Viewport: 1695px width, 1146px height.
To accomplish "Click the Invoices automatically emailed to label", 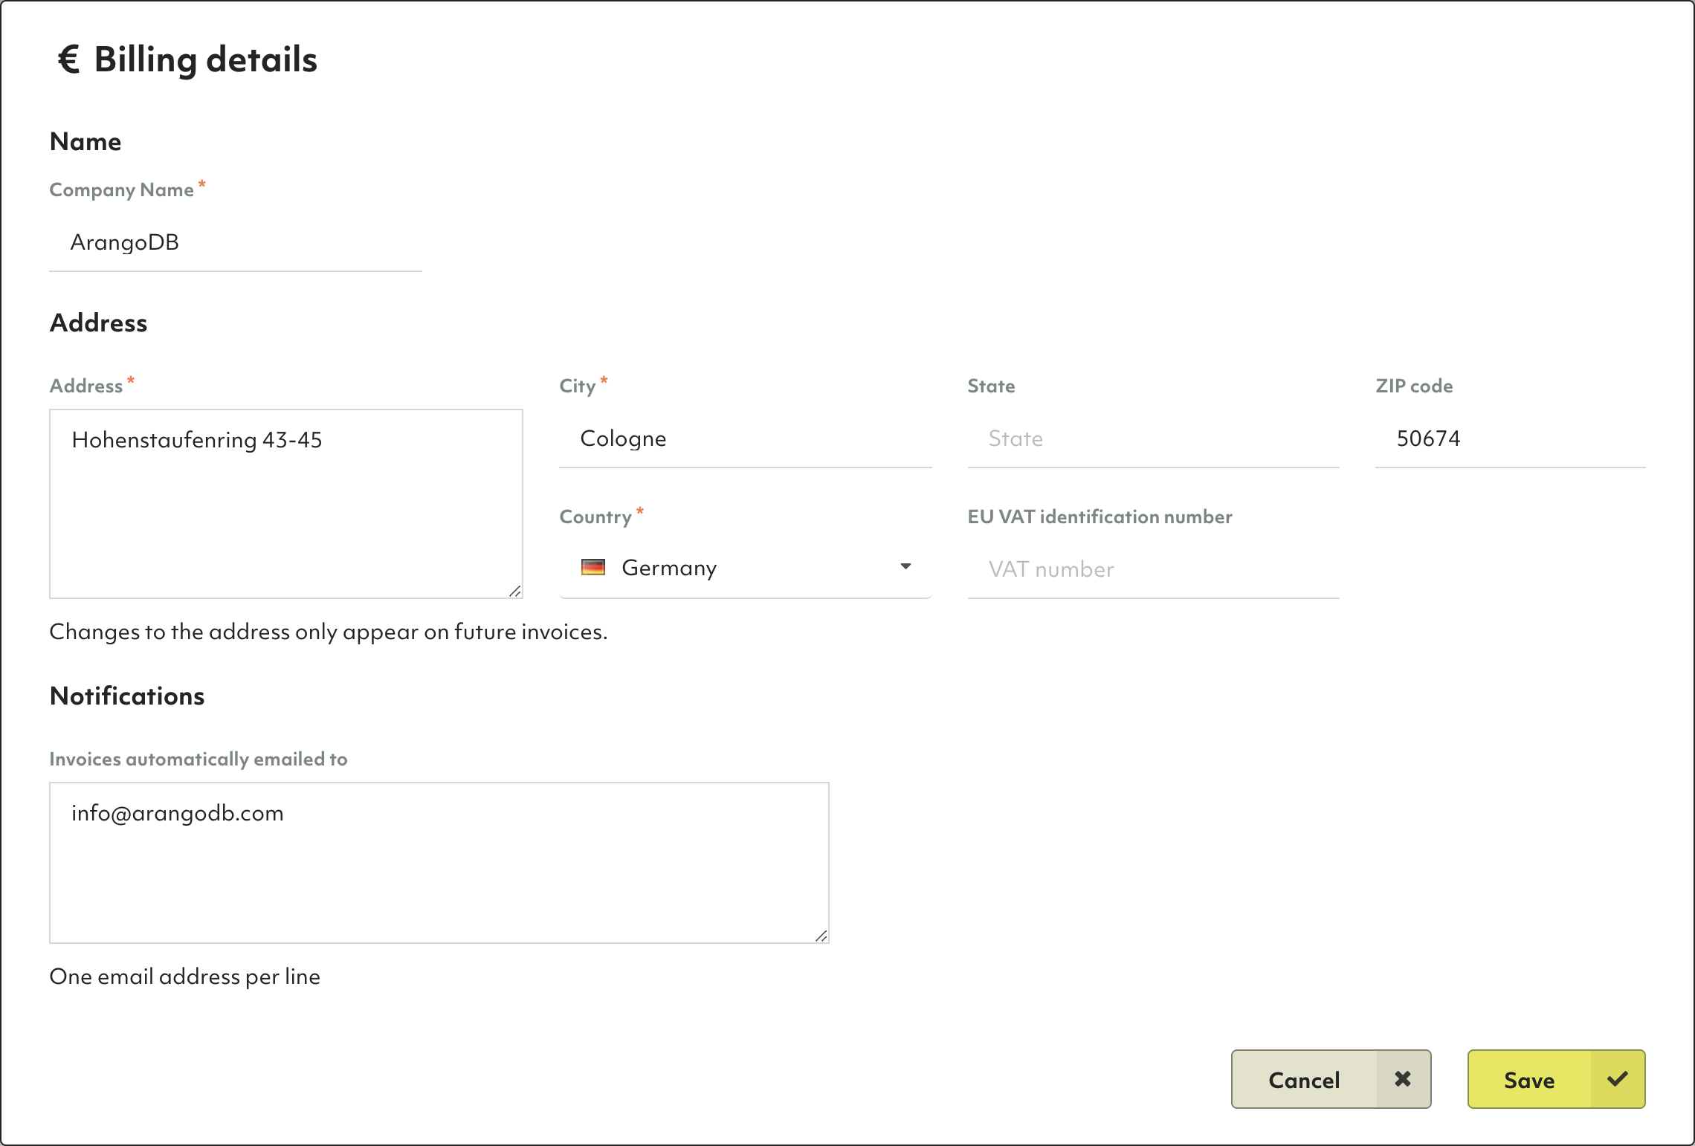I will (198, 760).
